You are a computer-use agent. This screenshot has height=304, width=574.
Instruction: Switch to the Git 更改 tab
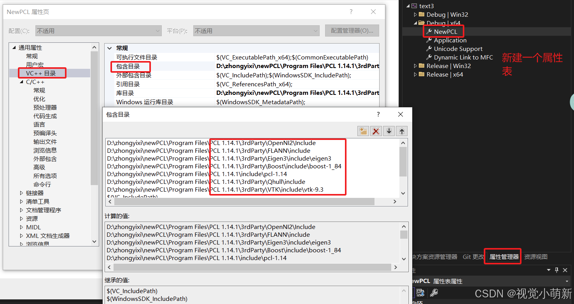pyautogui.click(x=473, y=257)
